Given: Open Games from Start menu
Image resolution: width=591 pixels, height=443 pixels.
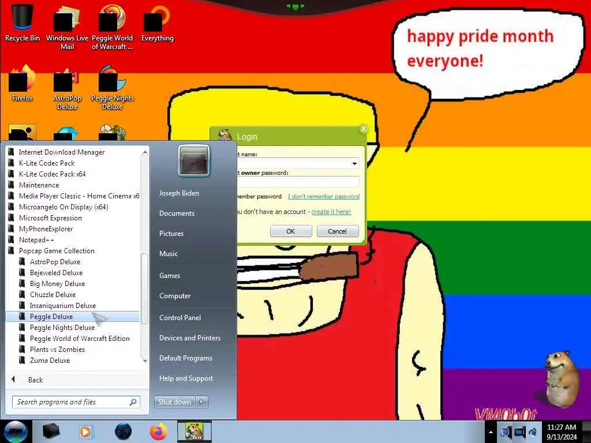Looking at the screenshot, I should [170, 276].
